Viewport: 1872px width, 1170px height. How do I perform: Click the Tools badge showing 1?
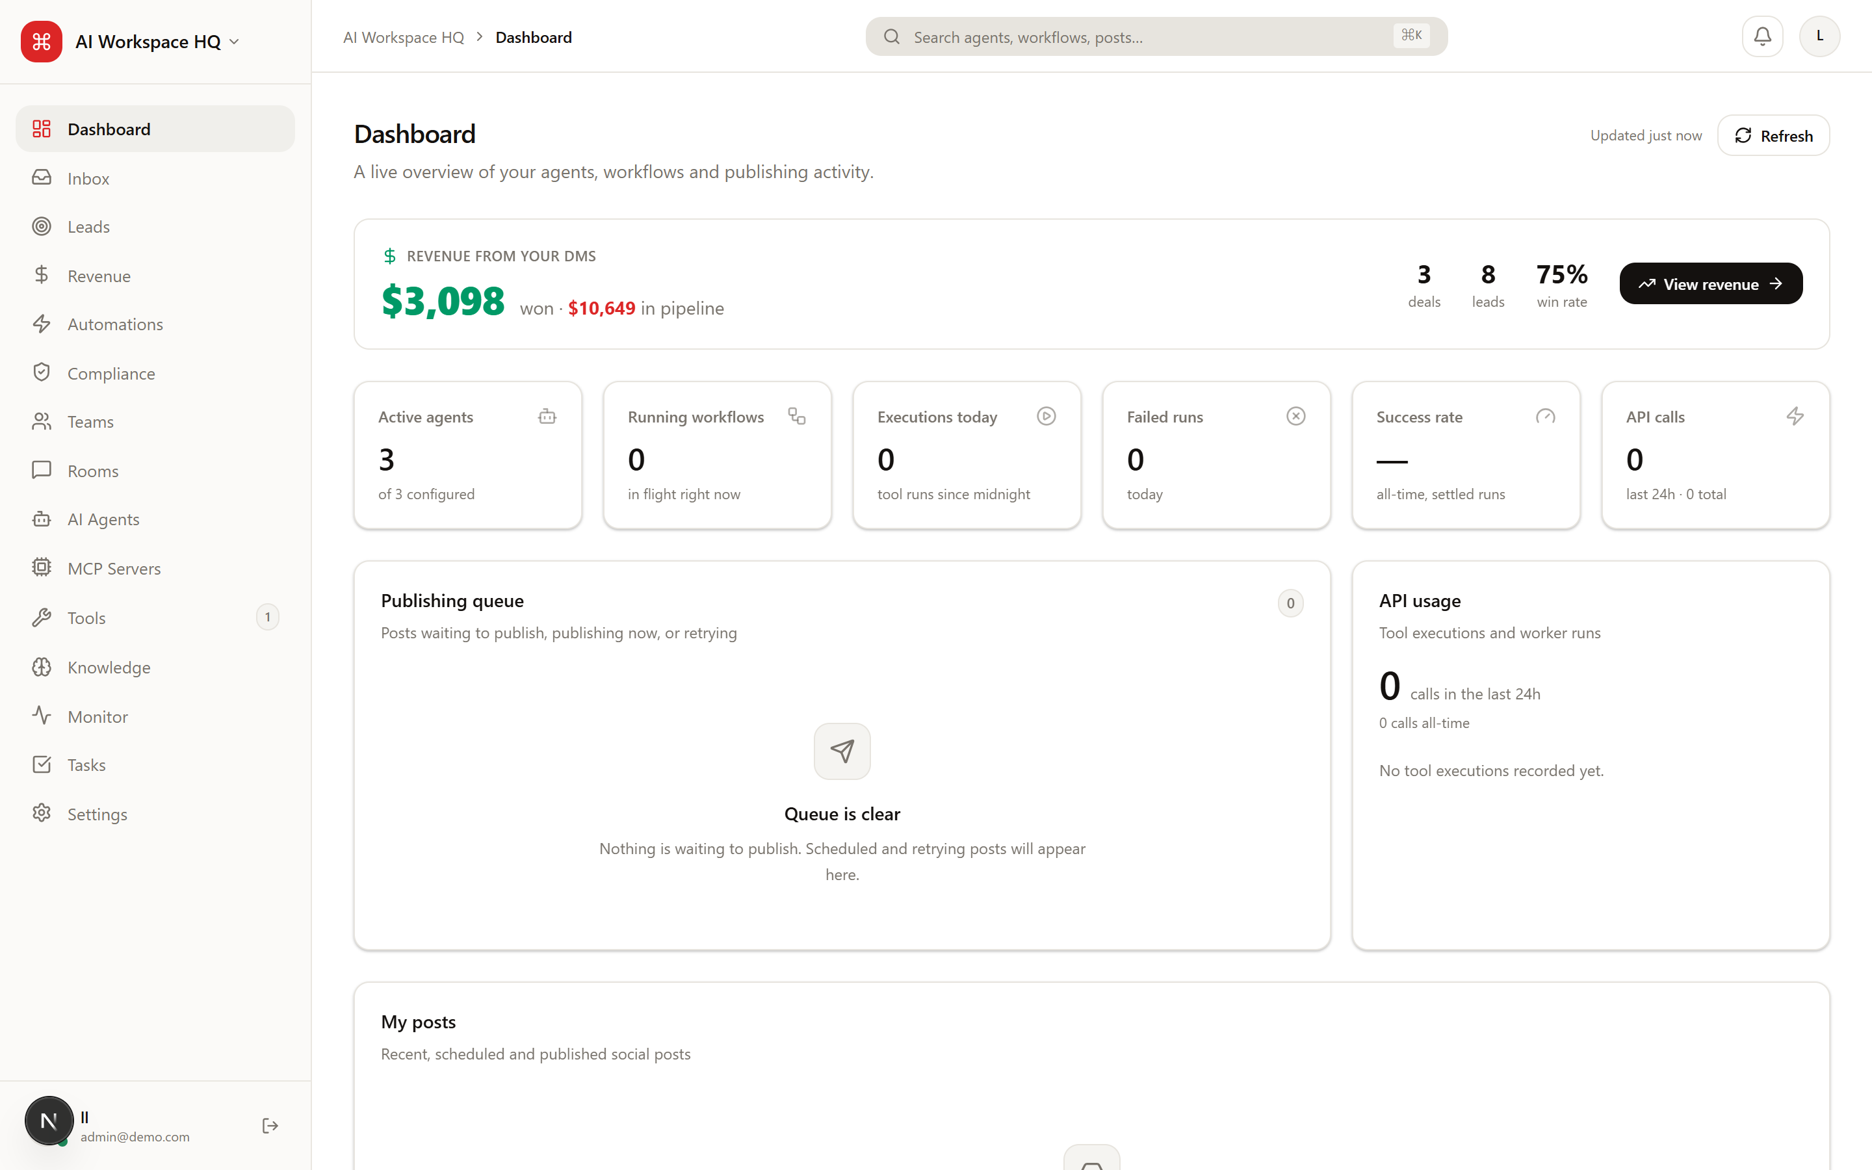click(x=268, y=617)
